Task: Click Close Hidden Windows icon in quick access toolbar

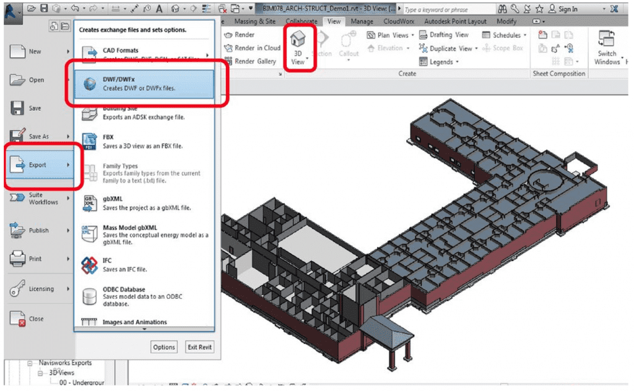Action: click(222, 9)
